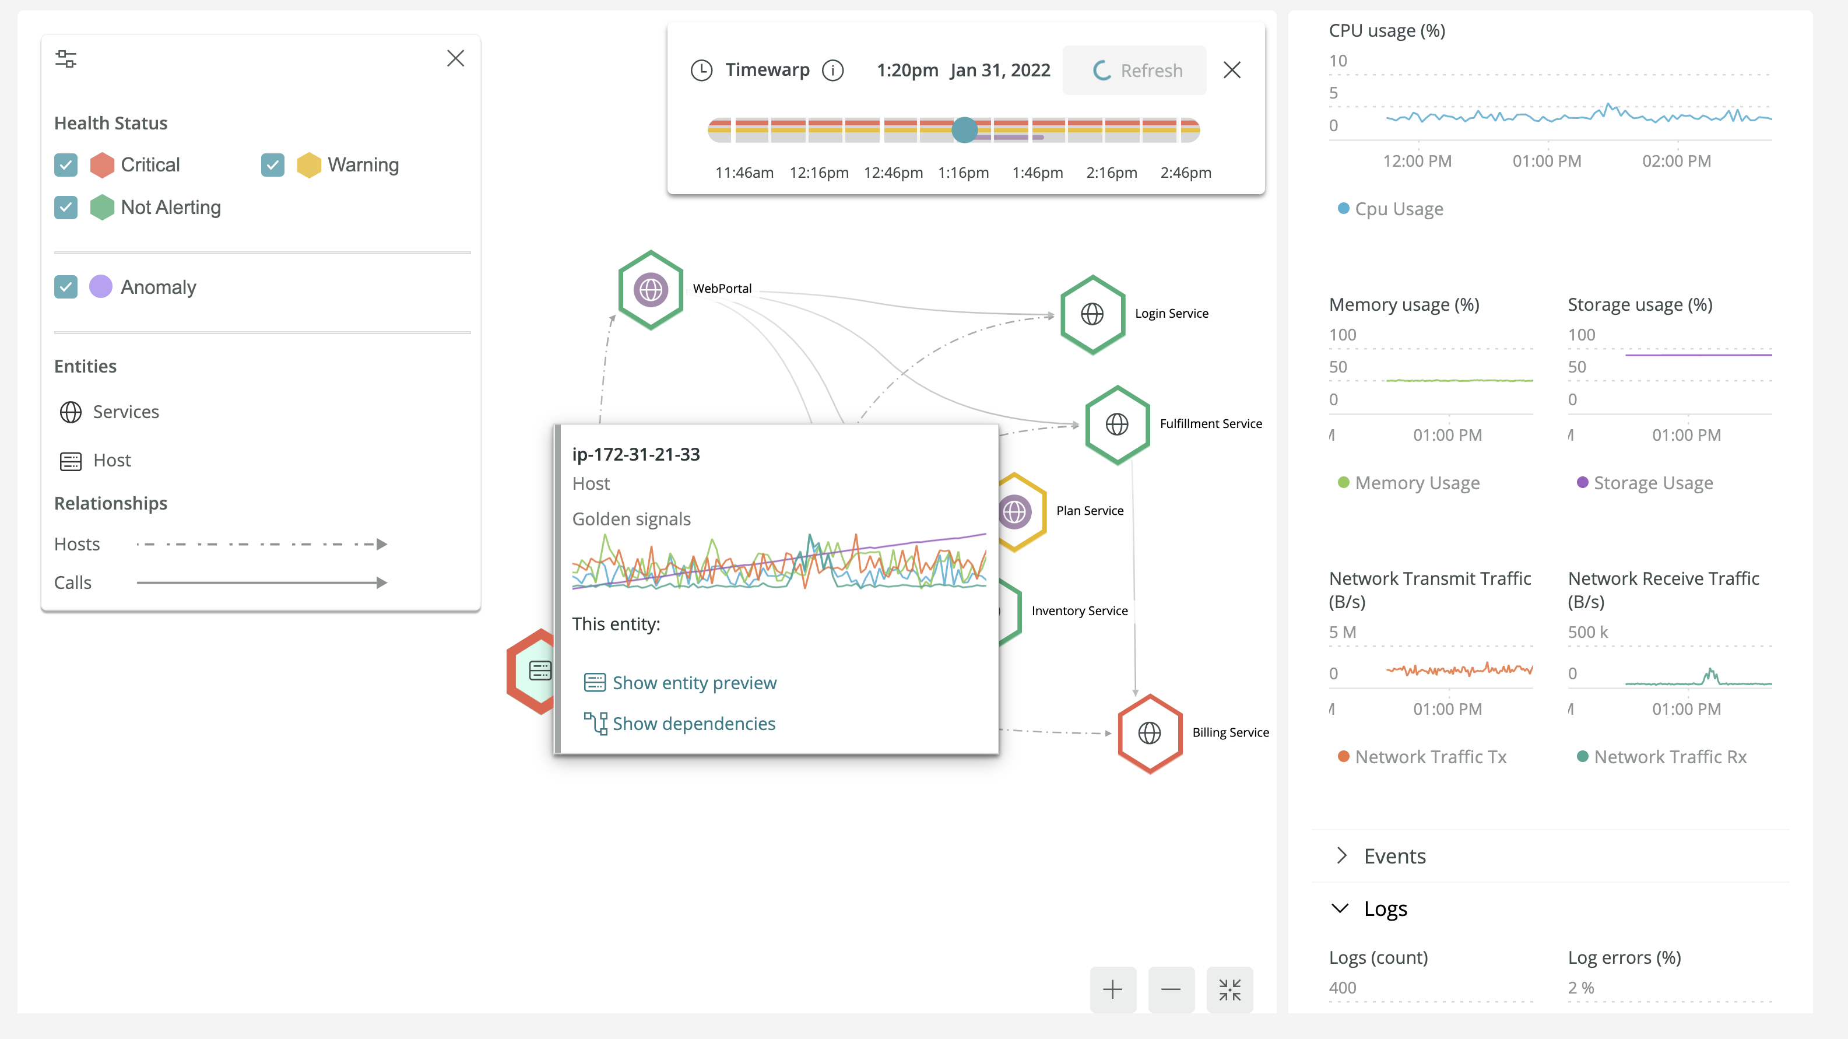Click the ip-172-31-21-33 host name
1848x1039 pixels.
point(635,454)
